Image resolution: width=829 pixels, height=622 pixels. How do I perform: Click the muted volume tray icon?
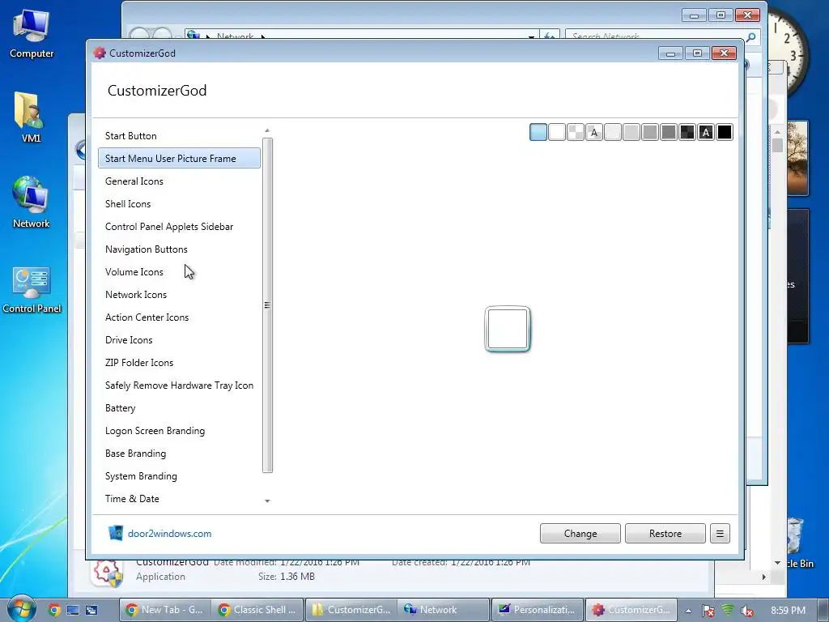click(x=746, y=611)
